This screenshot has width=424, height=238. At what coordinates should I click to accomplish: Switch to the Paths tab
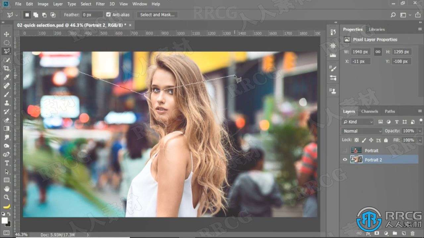390,111
